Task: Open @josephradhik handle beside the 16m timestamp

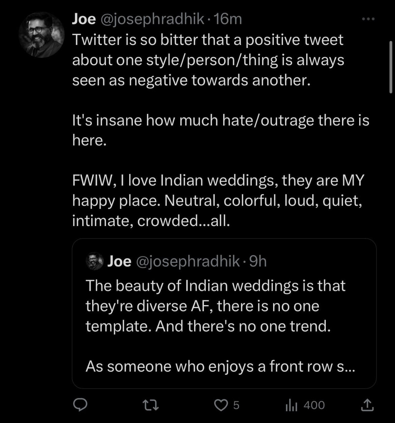Action: [151, 19]
